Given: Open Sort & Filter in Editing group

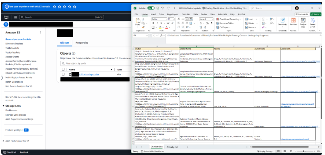Looking at the screenshot, I should [x=271, y=19].
